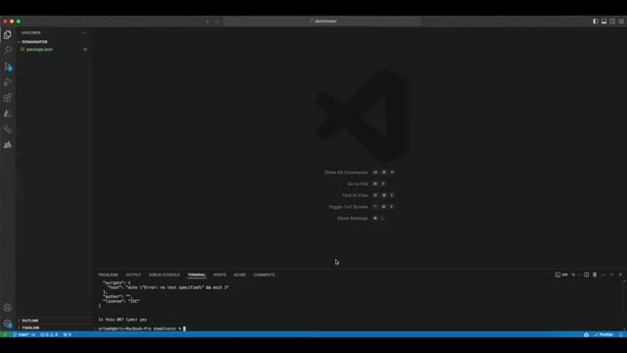Switch to the PROBLEMS panel tab
The image size is (627, 353).
click(108, 275)
